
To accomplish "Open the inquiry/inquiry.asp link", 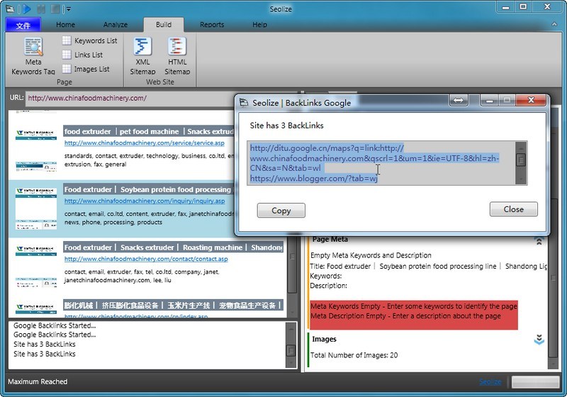I will click(x=145, y=201).
